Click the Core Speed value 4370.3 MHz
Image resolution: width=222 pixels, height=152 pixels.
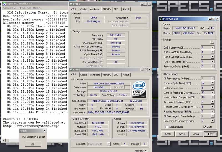[x=98, y=123]
